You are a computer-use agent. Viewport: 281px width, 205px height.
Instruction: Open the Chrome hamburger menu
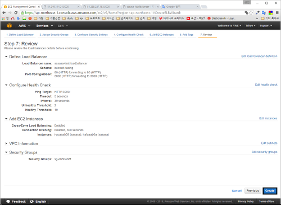click(277, 13)
